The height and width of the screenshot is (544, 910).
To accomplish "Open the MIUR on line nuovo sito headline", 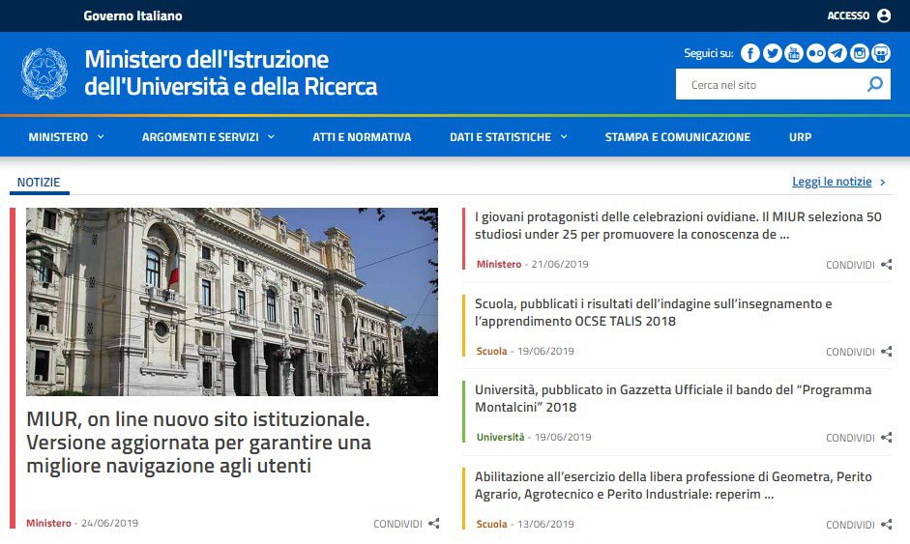I will (198, 443).
